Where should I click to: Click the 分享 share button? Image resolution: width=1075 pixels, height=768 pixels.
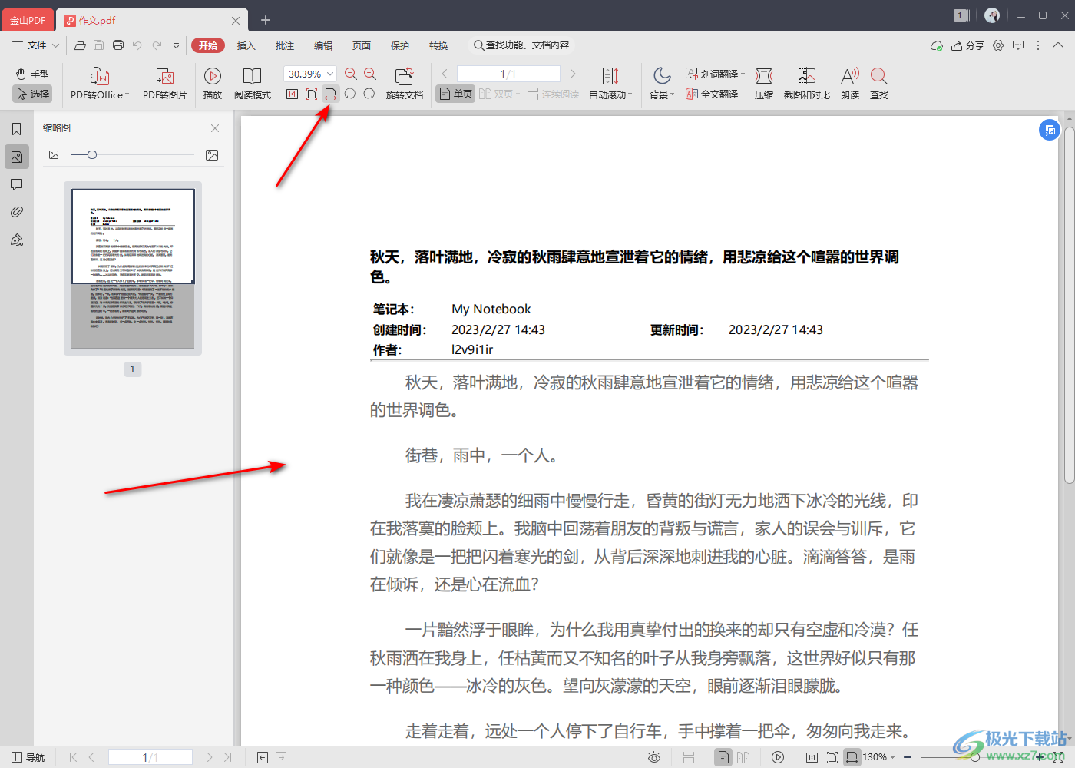(x=968, y=45)
